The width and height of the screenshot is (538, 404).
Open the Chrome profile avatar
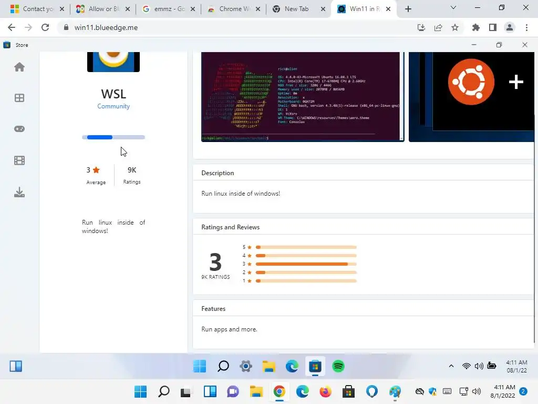tap(510, 27)
